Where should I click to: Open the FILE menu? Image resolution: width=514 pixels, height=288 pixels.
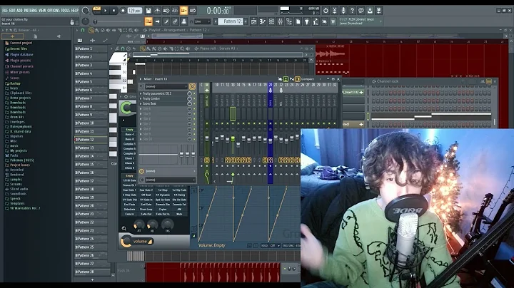[x=5, y=11]
